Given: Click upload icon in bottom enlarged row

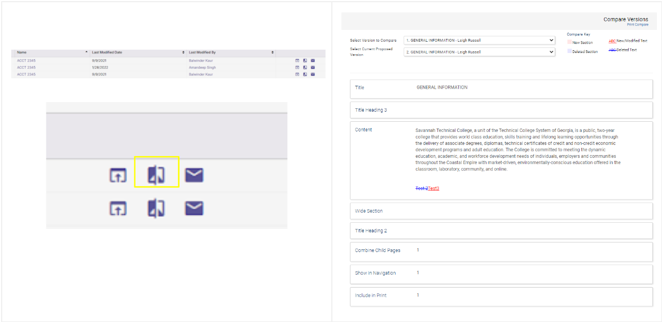Looking at the screenshot, I should pyautogui.click(x=118, y=209).
